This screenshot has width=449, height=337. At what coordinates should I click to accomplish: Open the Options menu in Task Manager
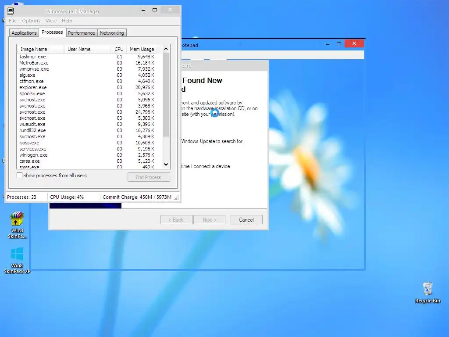point(31,21)
